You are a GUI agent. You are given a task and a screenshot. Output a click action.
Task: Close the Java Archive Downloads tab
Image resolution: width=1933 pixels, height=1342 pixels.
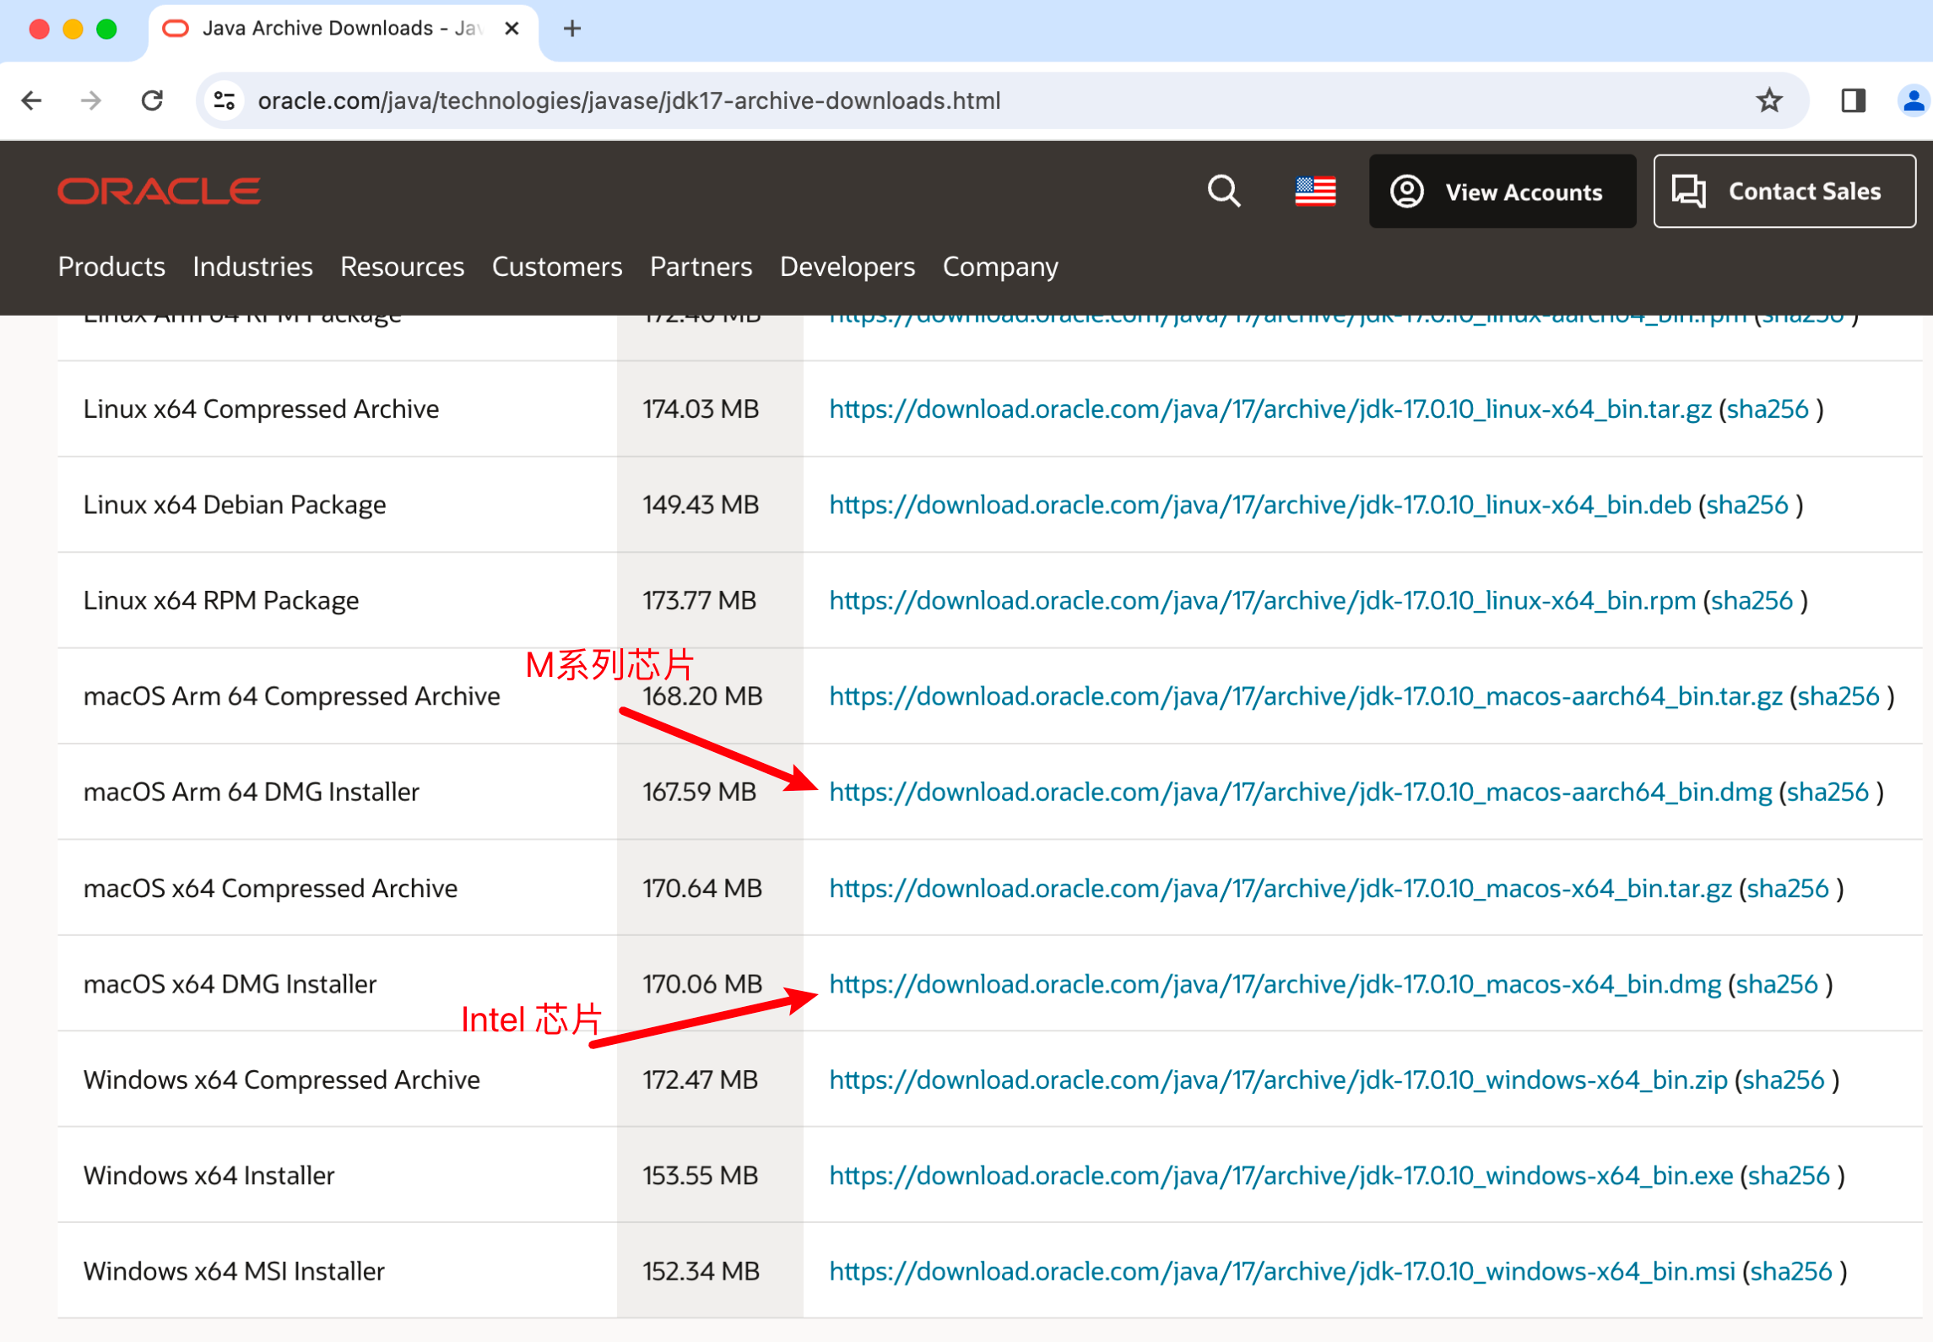coord(512,29)
